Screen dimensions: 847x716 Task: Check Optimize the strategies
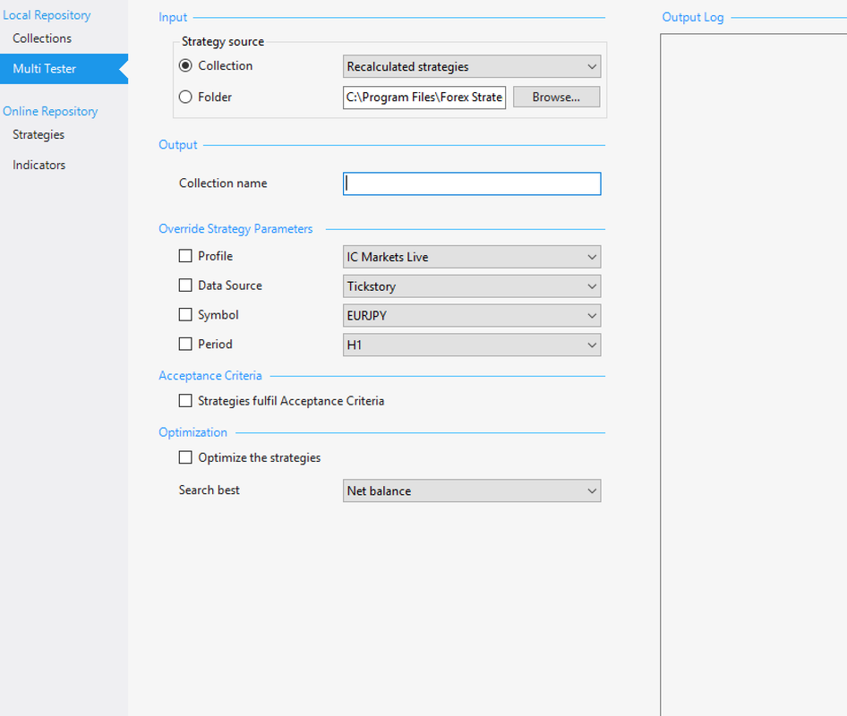[x=185, y=457]
